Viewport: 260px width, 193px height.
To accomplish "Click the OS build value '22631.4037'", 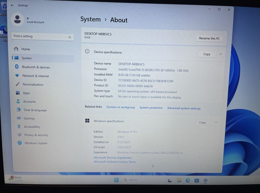I will 124,147.
